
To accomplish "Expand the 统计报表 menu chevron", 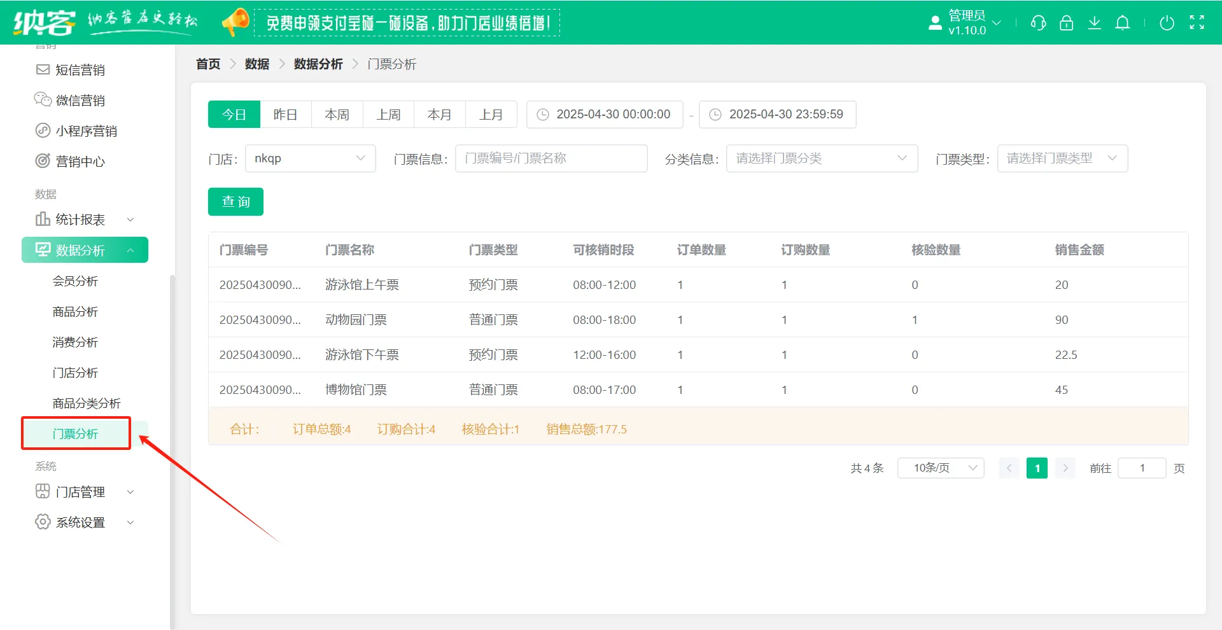I will 130,220.
